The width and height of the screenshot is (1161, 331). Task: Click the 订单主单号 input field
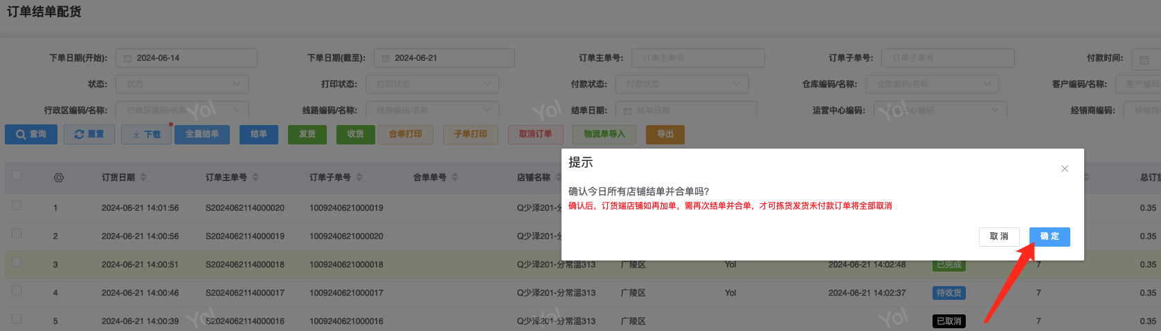(698, 58)
